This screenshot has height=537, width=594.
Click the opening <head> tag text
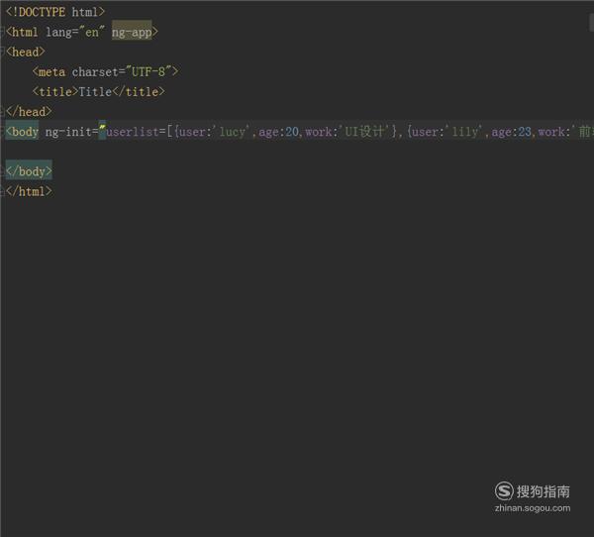tap(26, 52)
